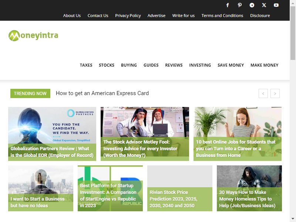Image resolution: width=296 pixels, height=222 pixels.
Task: Select the TAXES menu item
Action: [86, 65]
